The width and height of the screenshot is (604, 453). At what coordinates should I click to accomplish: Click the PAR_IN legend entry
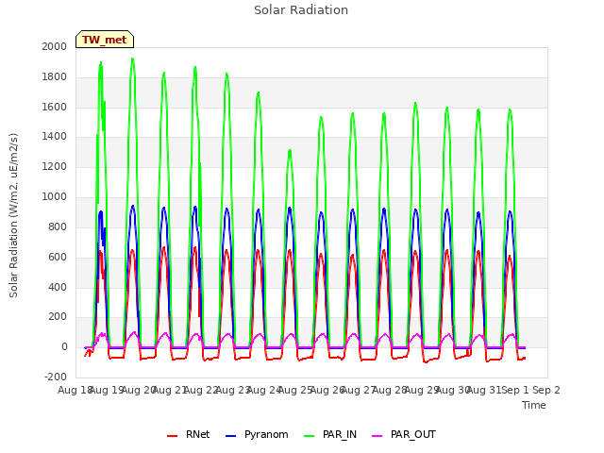pyautogui.click(x=330, y=435)
